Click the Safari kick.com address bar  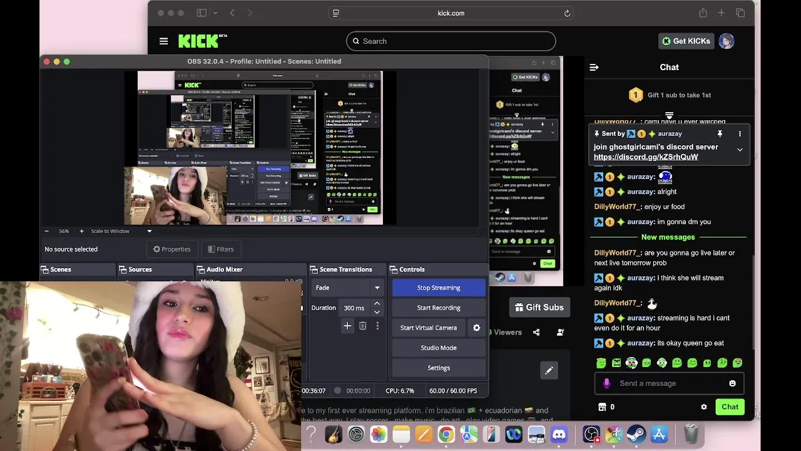pyautogui.click(x=451, y=13)
